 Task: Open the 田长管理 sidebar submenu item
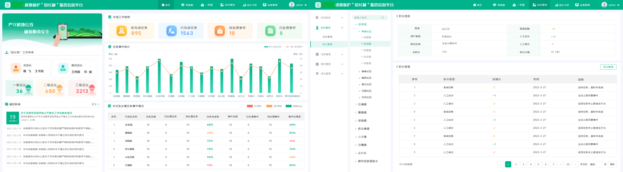click(x=327, y=37)
